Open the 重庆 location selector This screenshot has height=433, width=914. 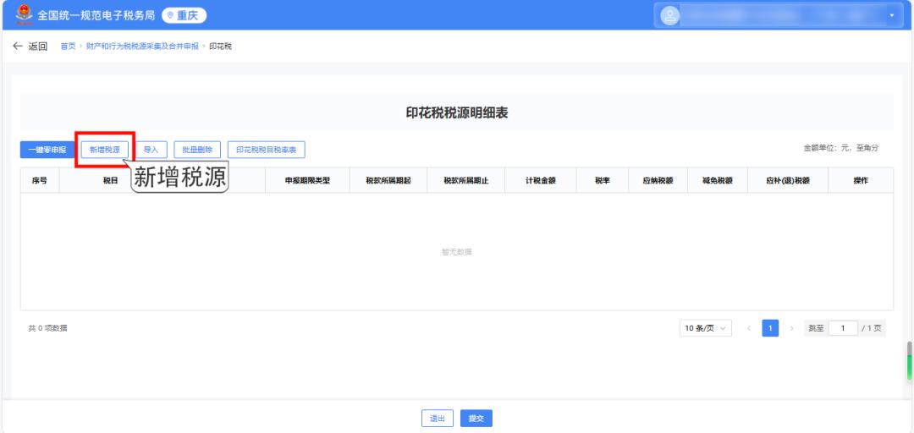(x=184, y=15)
